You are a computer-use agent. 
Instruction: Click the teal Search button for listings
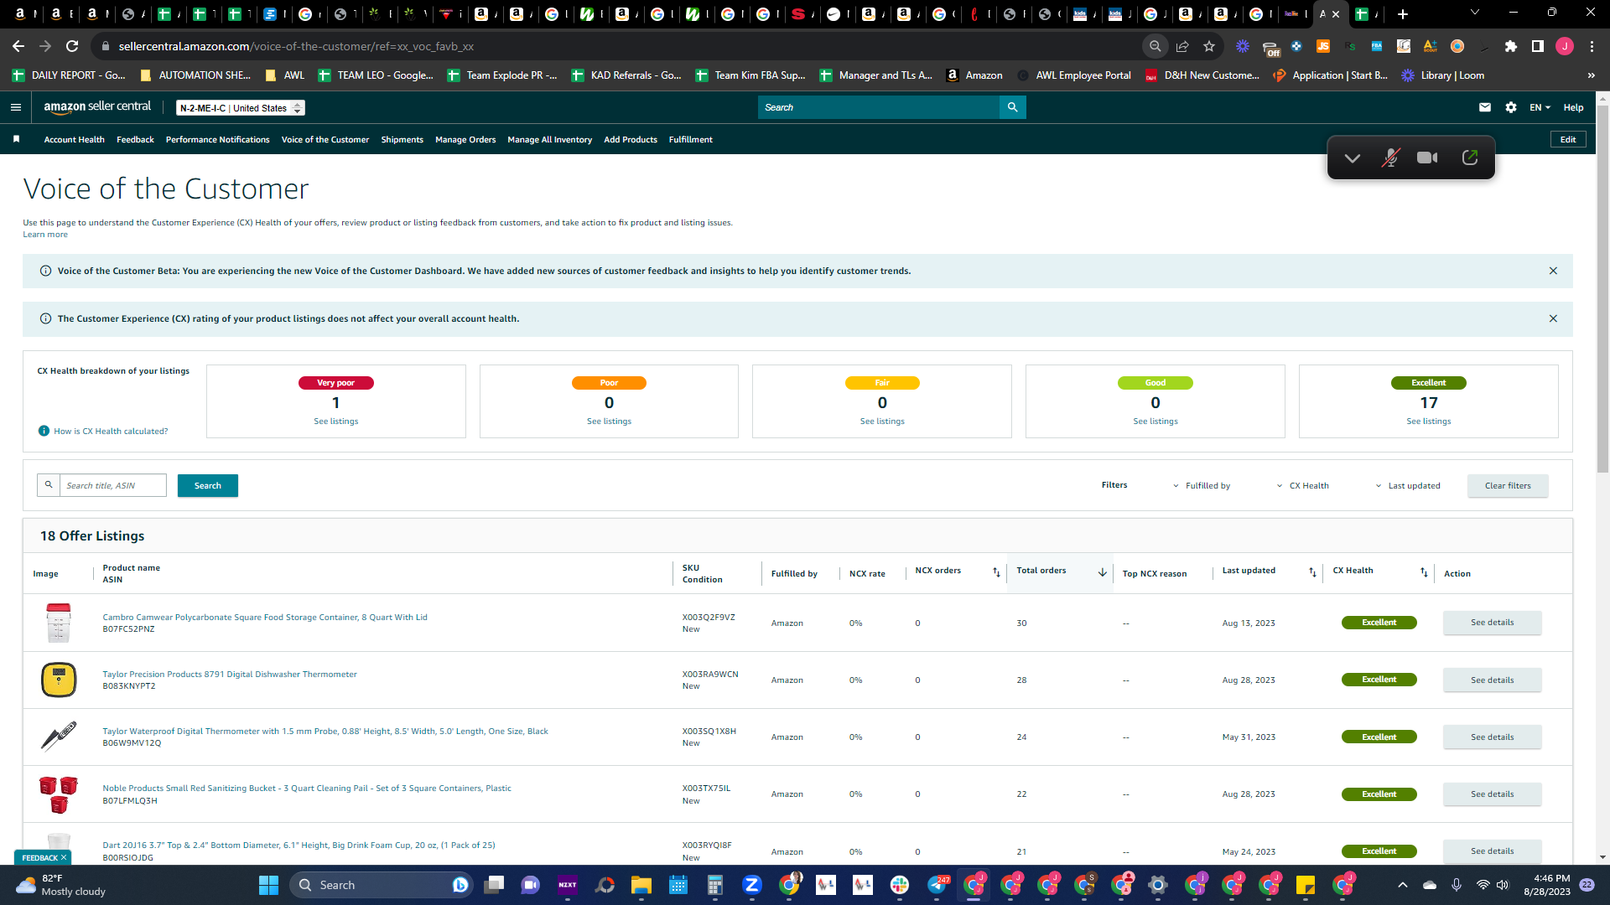(207, 486)
